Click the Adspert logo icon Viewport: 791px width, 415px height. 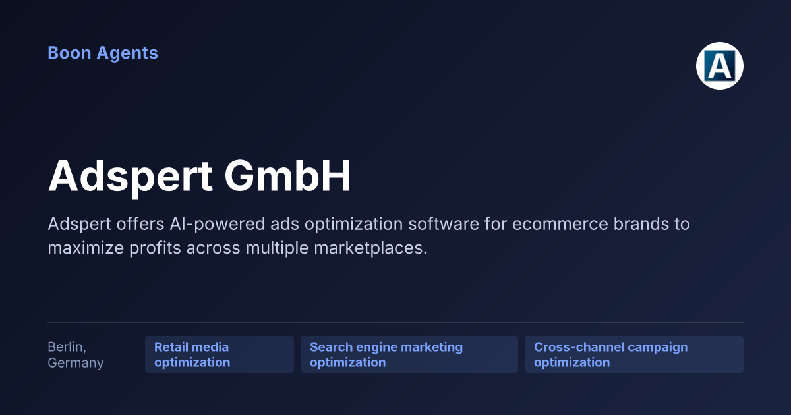pyautogui.click(x=720, y=66)
